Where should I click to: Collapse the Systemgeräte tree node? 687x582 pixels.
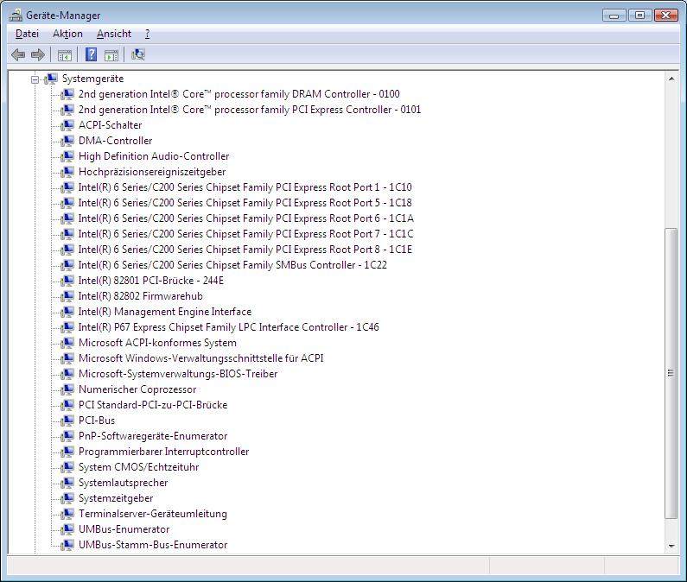pyautogui.click(x=35, y=79)
